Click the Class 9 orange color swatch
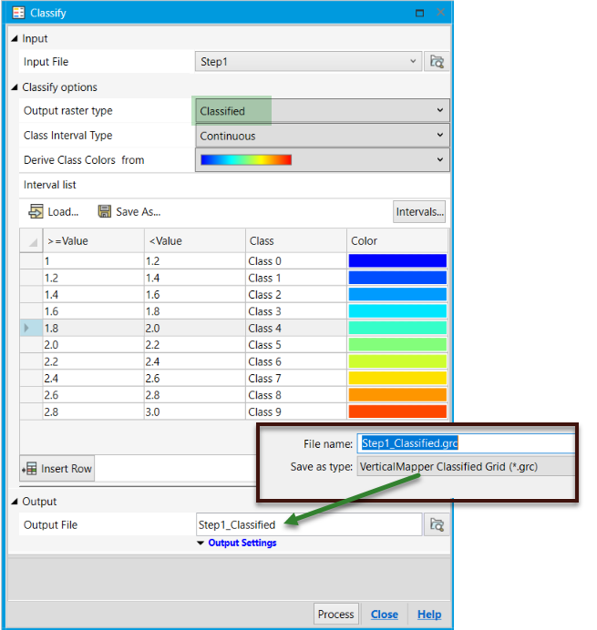This screenshot has width=597, height=630. coord(397,412)
